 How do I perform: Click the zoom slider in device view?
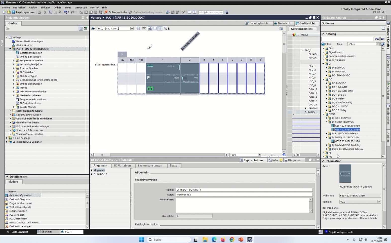tap(272, 155)
